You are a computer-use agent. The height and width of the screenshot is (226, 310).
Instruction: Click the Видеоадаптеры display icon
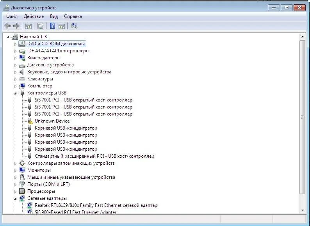pos(22,58)
